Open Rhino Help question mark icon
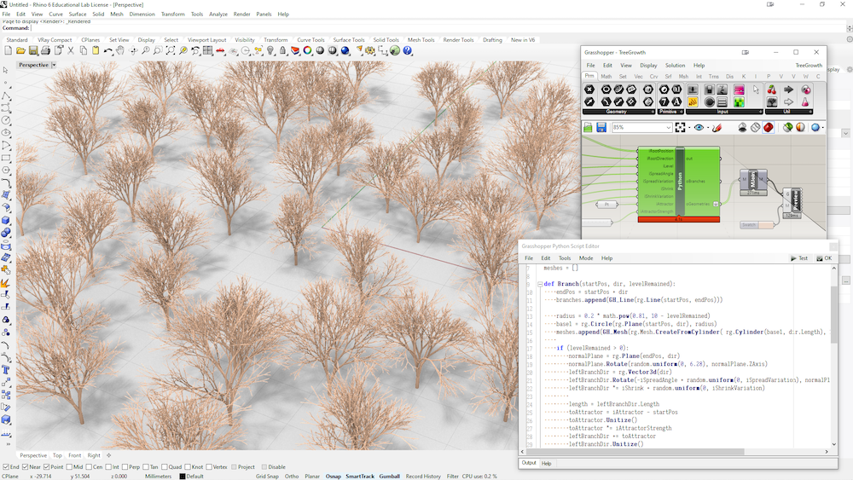 408,50
